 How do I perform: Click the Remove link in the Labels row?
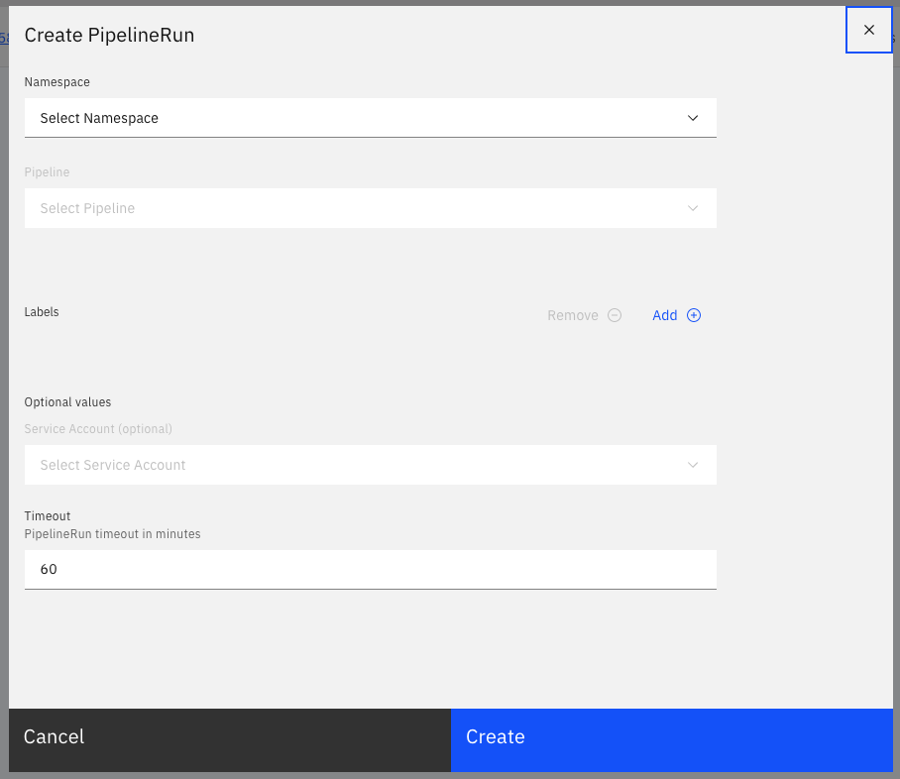pos(573,315)
